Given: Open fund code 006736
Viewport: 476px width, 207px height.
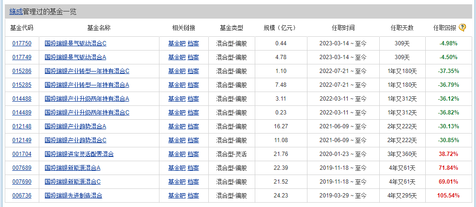Looking at the screenshot, I should point(22,196).
